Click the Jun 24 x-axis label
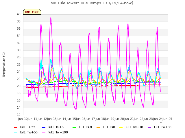Viewport: 185px width, 138px height. point(158,119)
